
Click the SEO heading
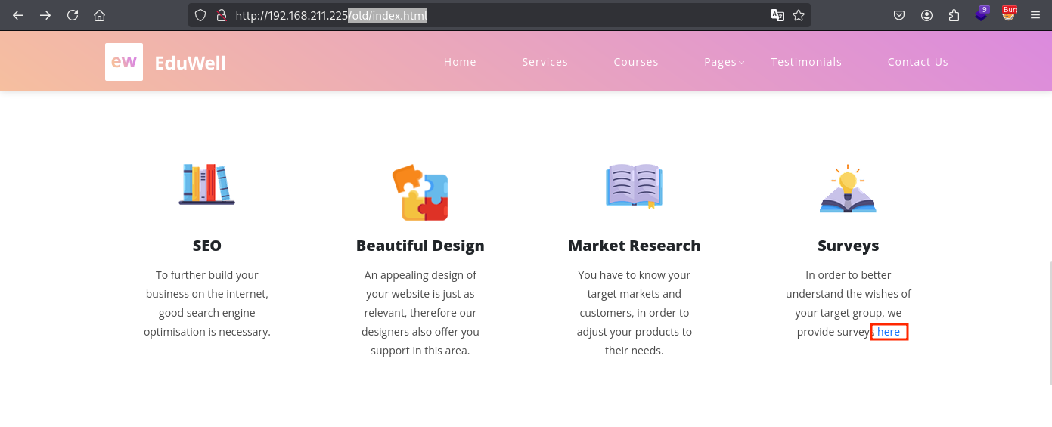click(207, 246)
